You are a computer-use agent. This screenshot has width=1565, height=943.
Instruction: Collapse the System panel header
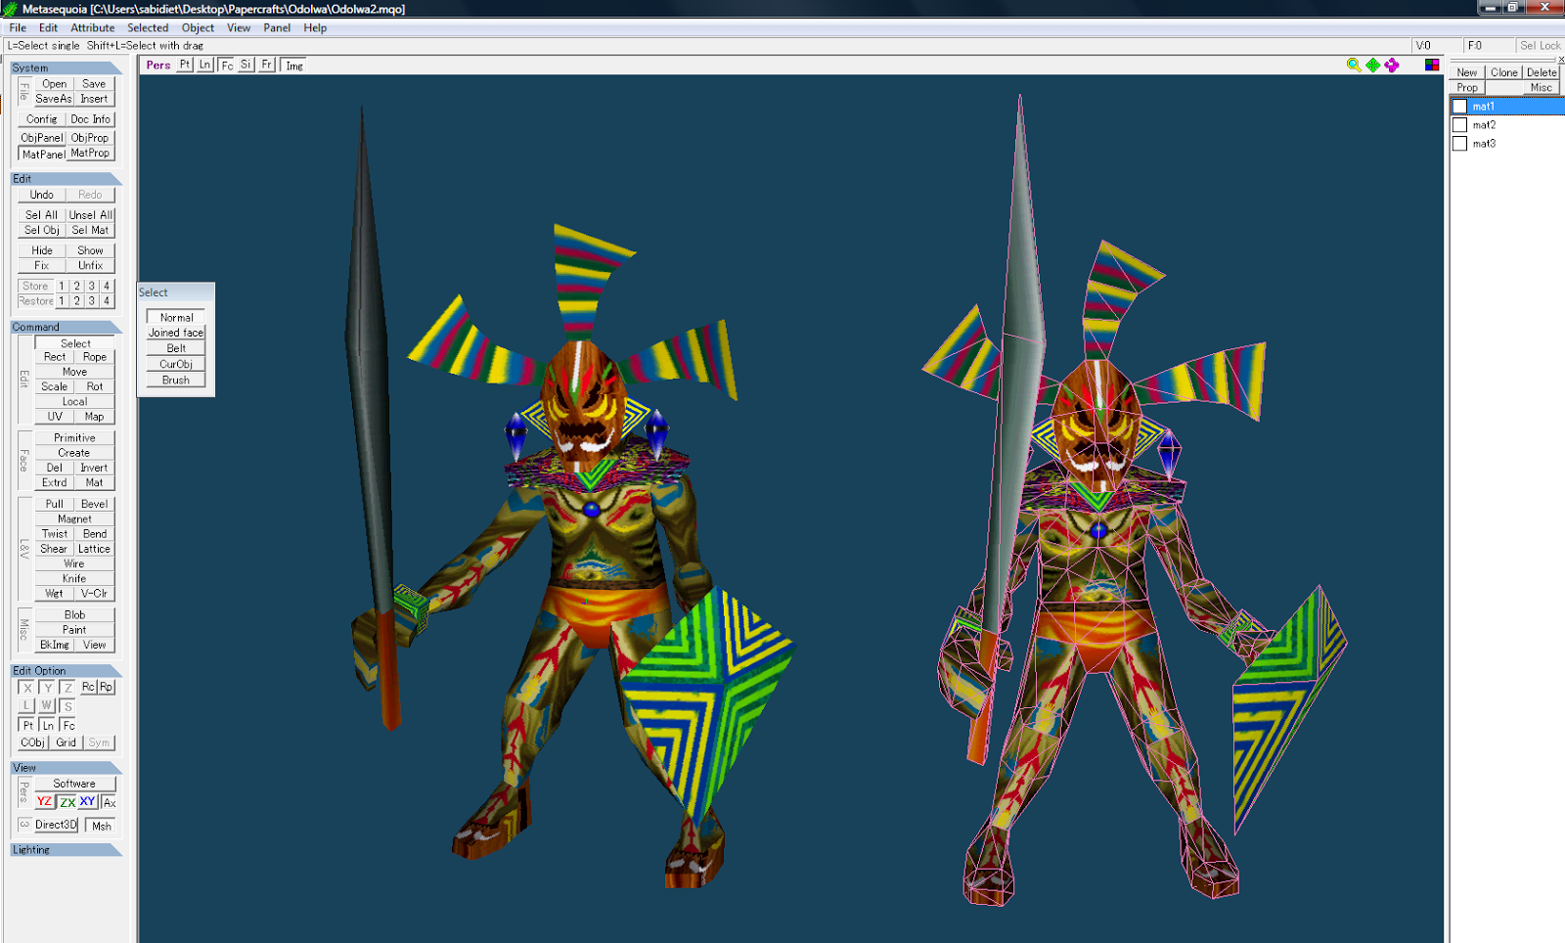point(67,67)
